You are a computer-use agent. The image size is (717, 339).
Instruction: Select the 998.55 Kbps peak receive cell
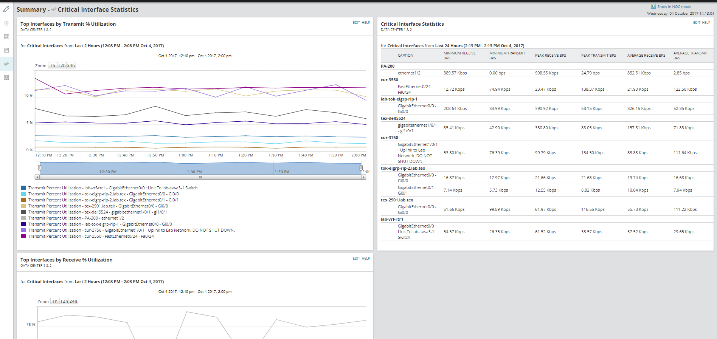546,73
